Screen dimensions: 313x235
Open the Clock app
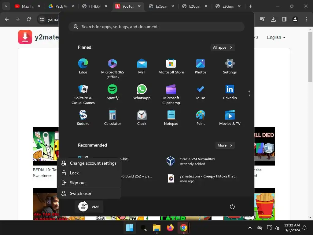(142, 118)
